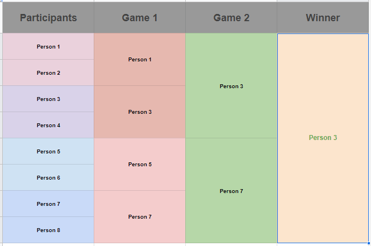The width and height of the screenshot is (371, 246).
Task: Select Person 3 in Game 1 column
Action: tap(139, 112)
